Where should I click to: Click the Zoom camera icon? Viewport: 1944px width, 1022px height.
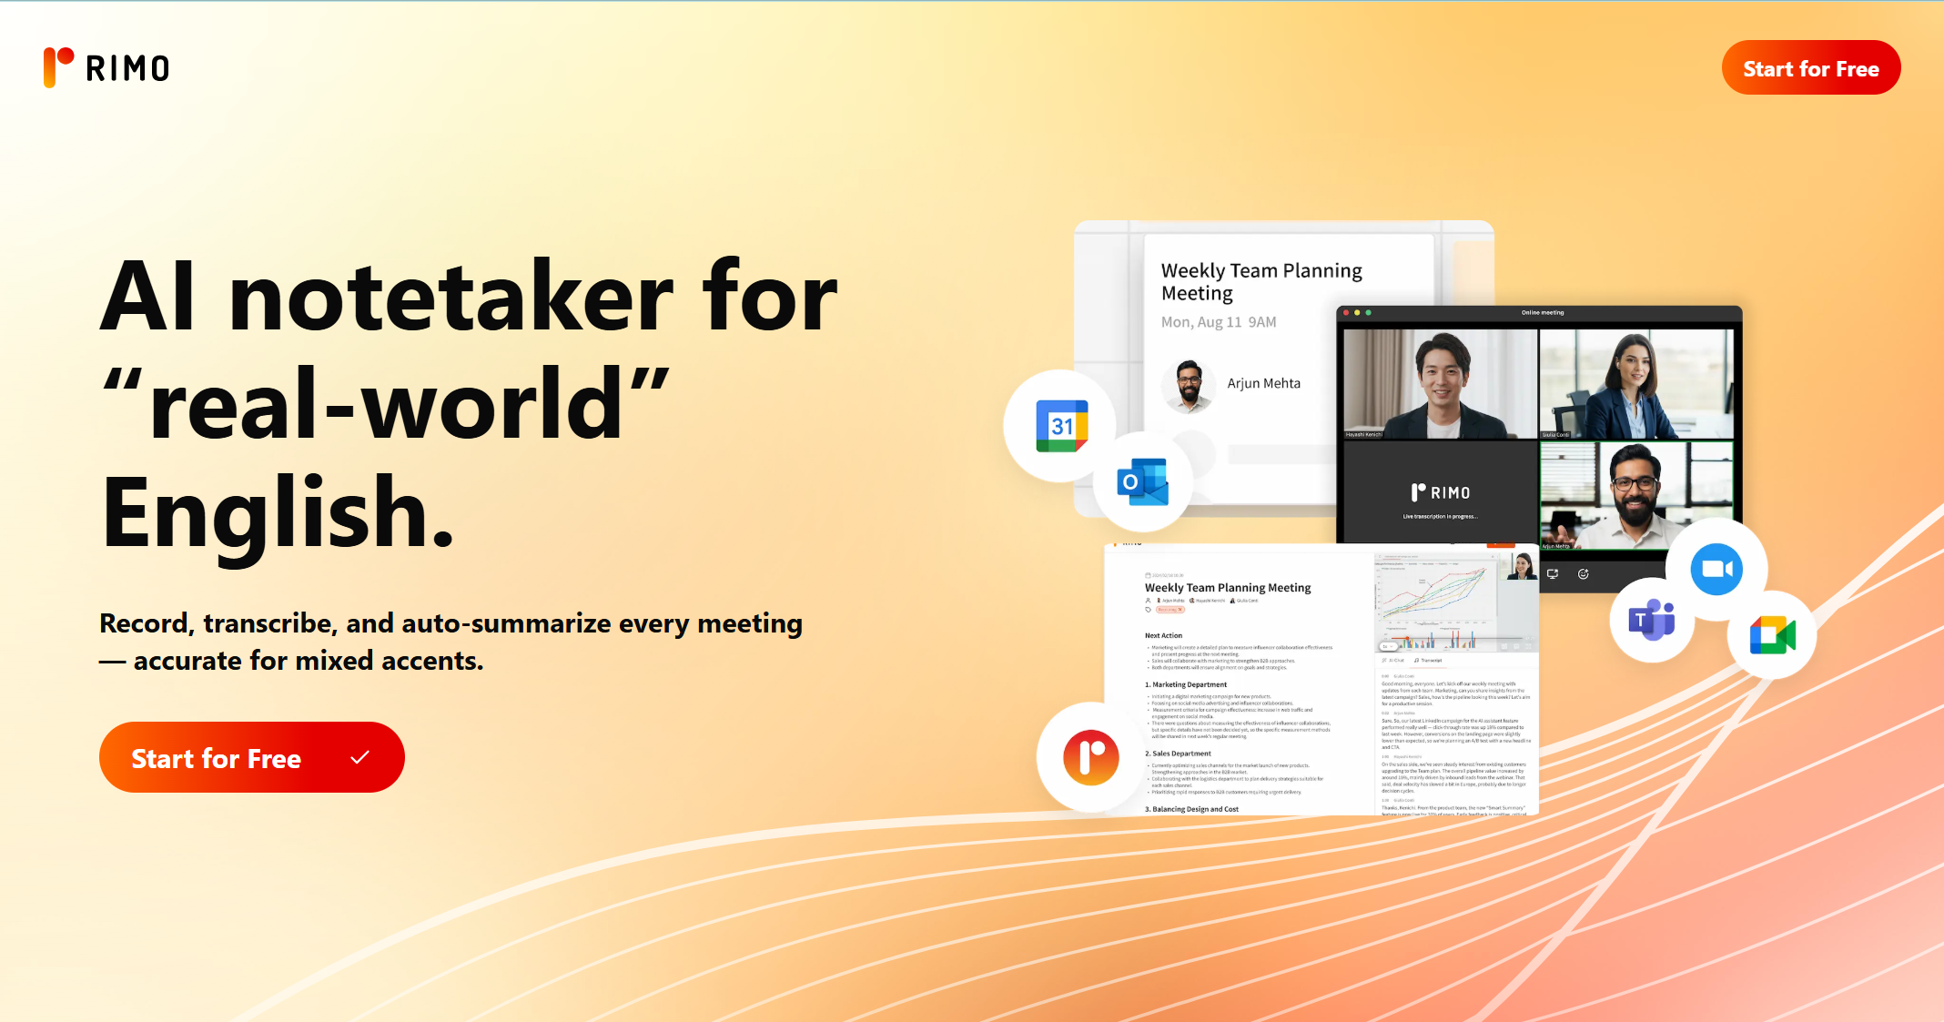click(1716, 569)
